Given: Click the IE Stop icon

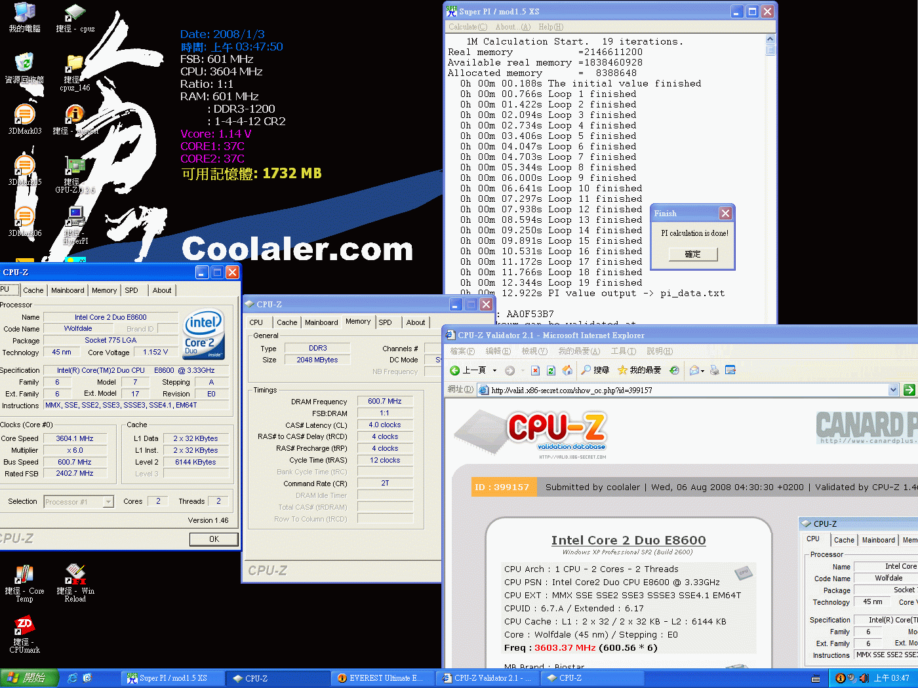Looking at the screenshot, I should pyautogui.click(x=535, y=370).
